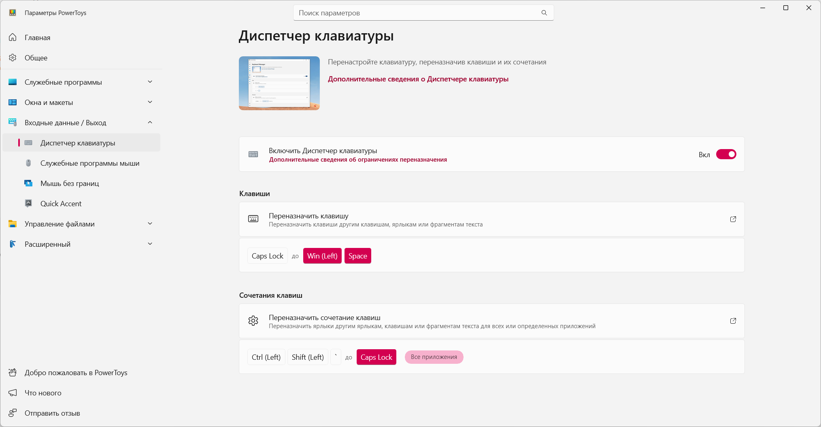Click the Space key chip

coord(358,256)
